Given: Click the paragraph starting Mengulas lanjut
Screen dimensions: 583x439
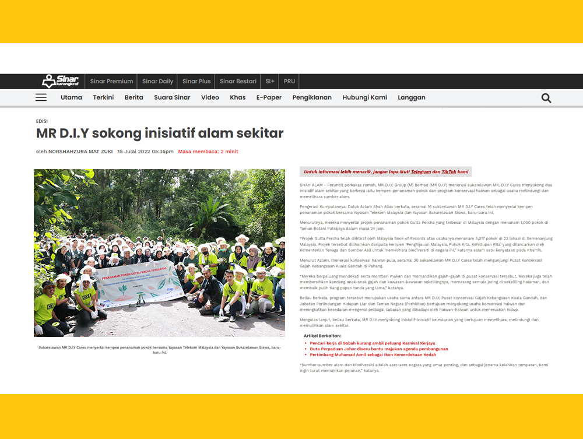Looking at the screenshot, I should pos(419,322).
